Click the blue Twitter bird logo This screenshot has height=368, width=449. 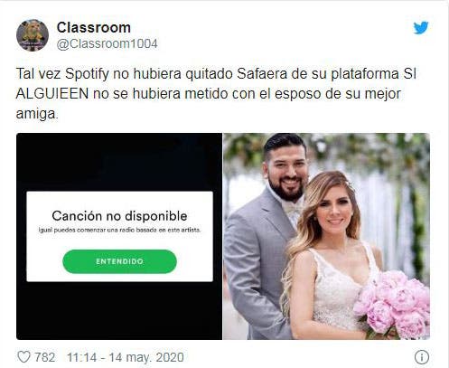pyautogui.click(x=421, y=28)
